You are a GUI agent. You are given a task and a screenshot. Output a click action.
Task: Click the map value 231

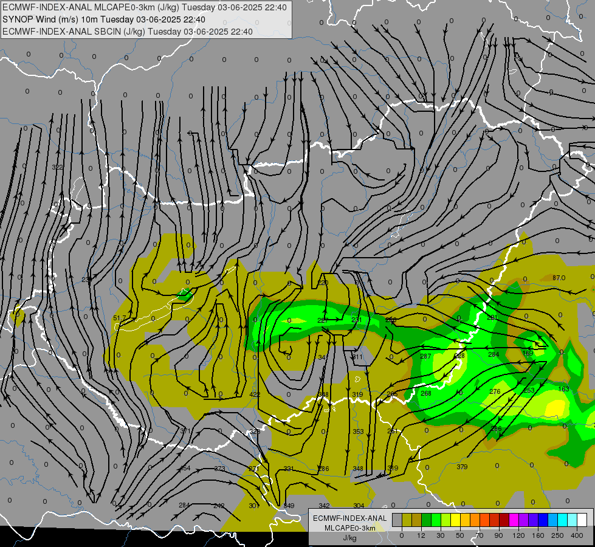click(357, 320)
